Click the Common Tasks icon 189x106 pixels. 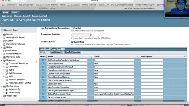click(2, 30)
